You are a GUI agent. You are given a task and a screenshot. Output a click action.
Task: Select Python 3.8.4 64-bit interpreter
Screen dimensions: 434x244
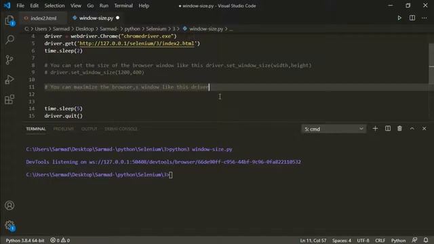click(x=25, y=241)
